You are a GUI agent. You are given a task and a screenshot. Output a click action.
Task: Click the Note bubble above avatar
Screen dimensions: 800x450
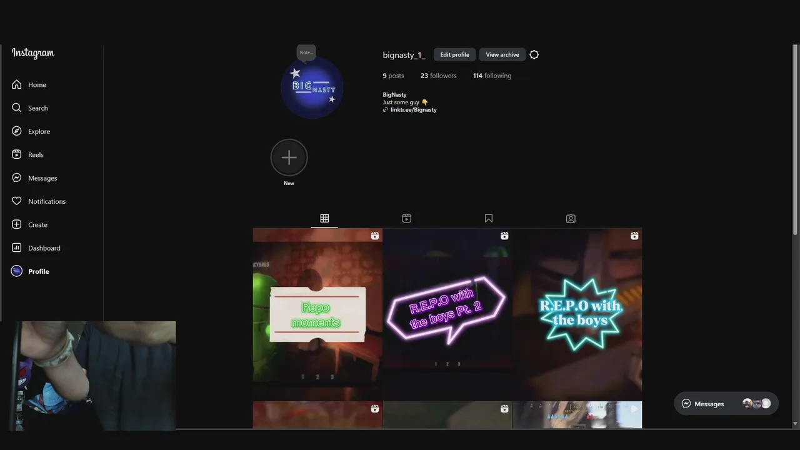(x=306, y=52)
